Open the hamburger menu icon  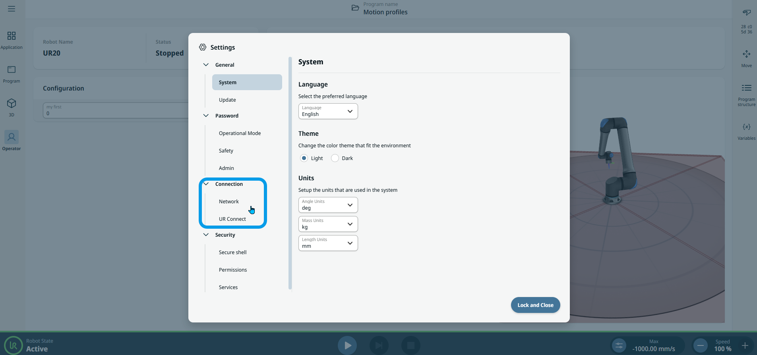point(12,9)
